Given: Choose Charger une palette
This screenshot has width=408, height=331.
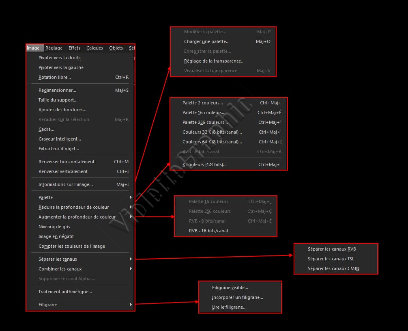Looking at the screenshot, I should coord(207,41).
